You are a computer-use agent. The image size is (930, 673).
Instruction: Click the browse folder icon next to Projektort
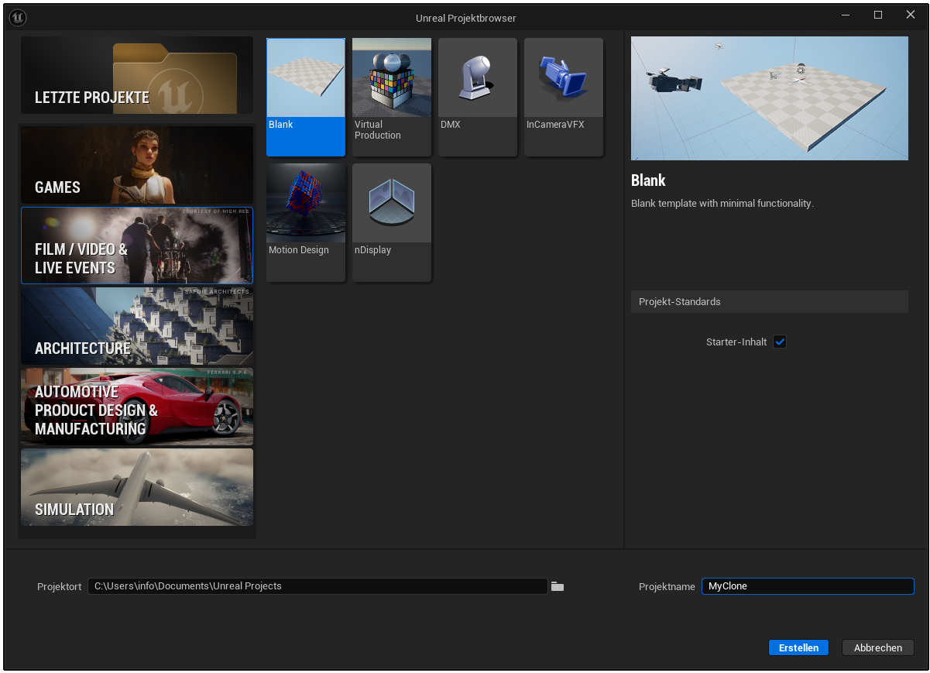click(x=558, y=587)
